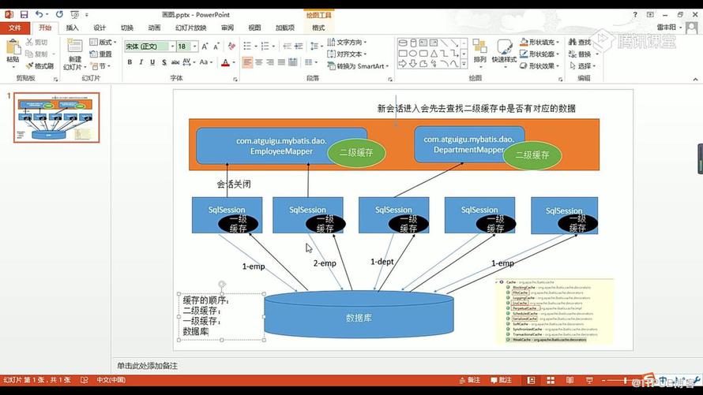703x395 pixels.
Task: Toggle strikethrough (abc) formatting
Action: pyautogui.click(x=175, y=62)
